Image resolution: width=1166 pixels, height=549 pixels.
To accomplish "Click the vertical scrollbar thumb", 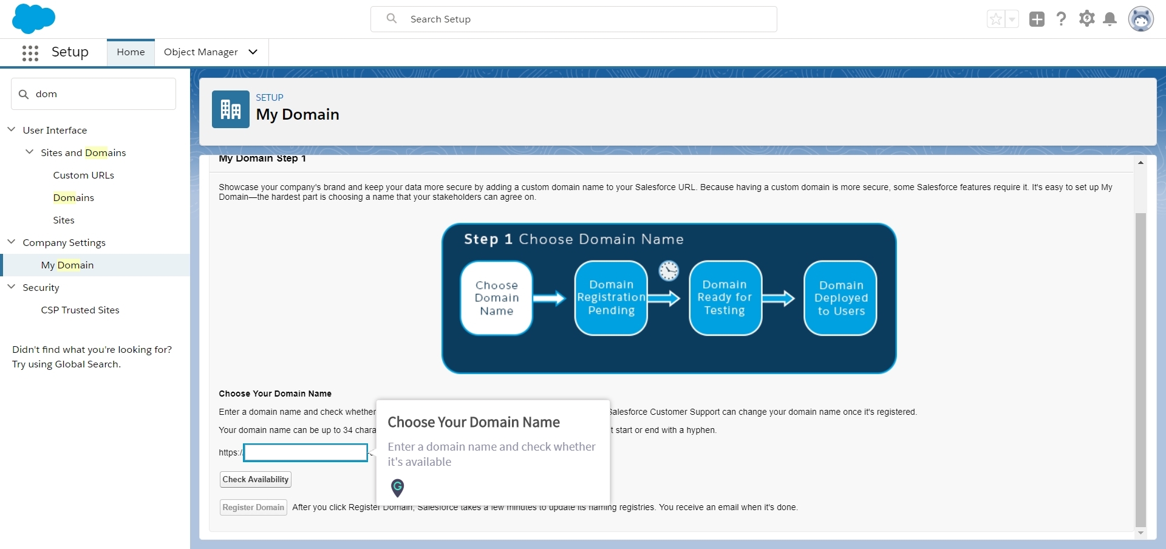I will pos(1140,370).
